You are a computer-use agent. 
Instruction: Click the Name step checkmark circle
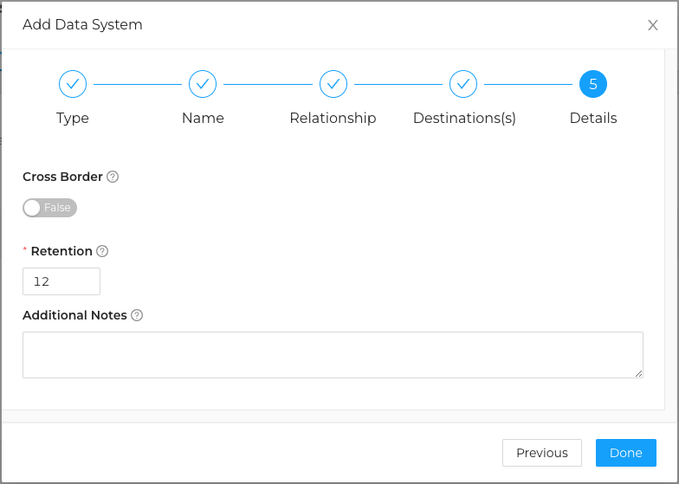[203, 84]
